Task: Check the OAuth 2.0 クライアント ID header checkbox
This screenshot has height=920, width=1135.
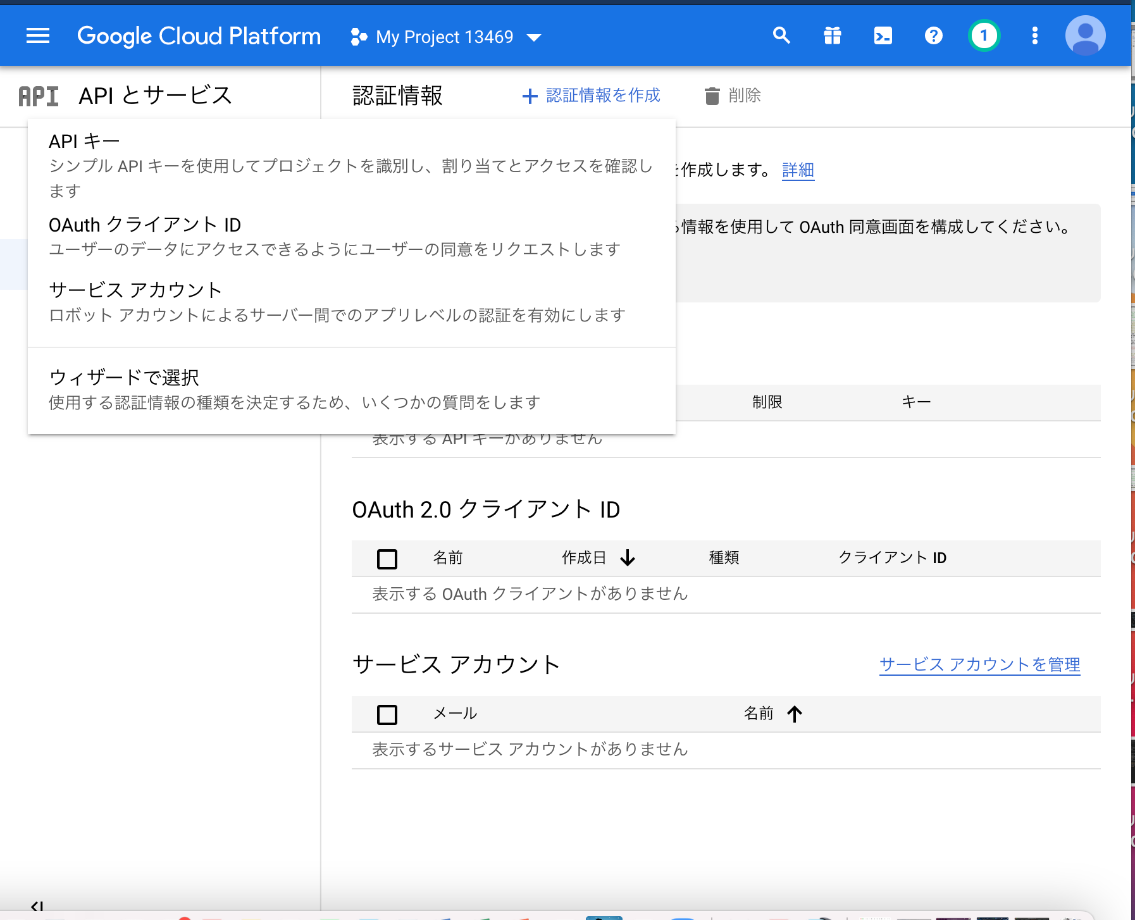Action: 387,559
